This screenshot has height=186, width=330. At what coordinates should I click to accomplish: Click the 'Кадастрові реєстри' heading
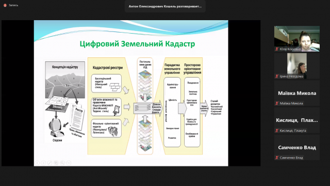[x=108, y=68]
